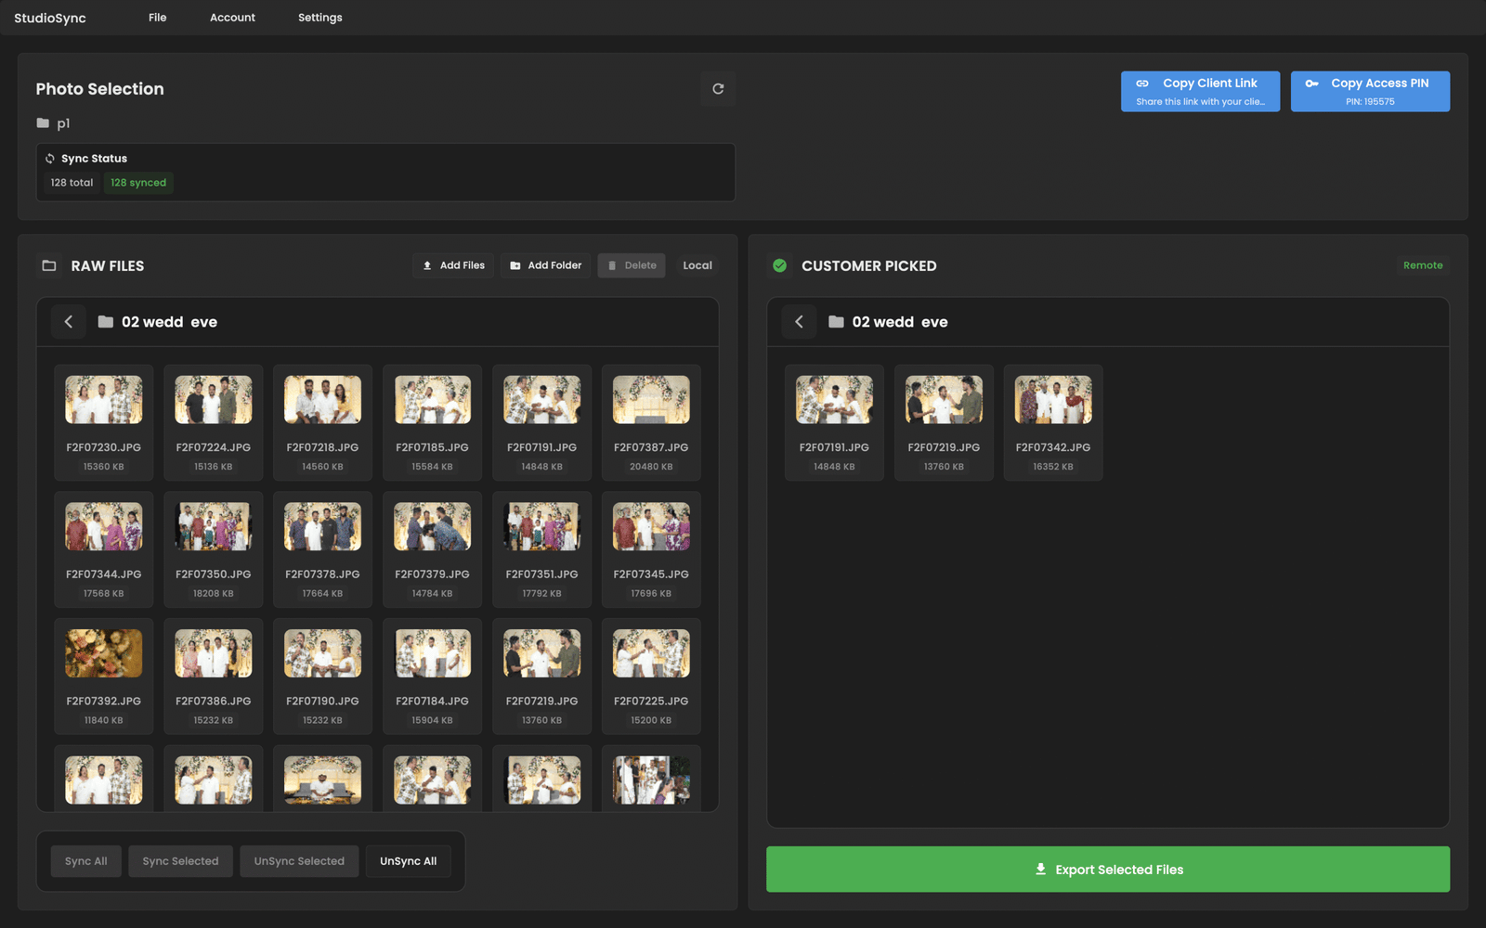The width and height of the screenshot is (1486, 928).
Task: Click the green check icon beside CUSTOMER PICKED
Action: [x=780, y=266]
